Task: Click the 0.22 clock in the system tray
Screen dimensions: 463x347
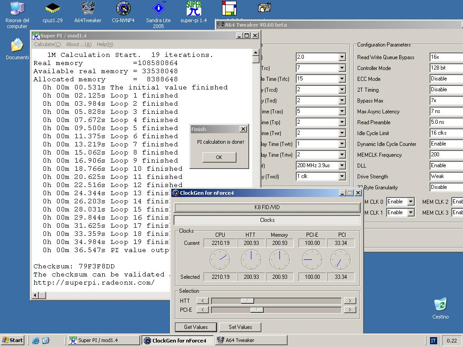Action: (x=452, y=341)
